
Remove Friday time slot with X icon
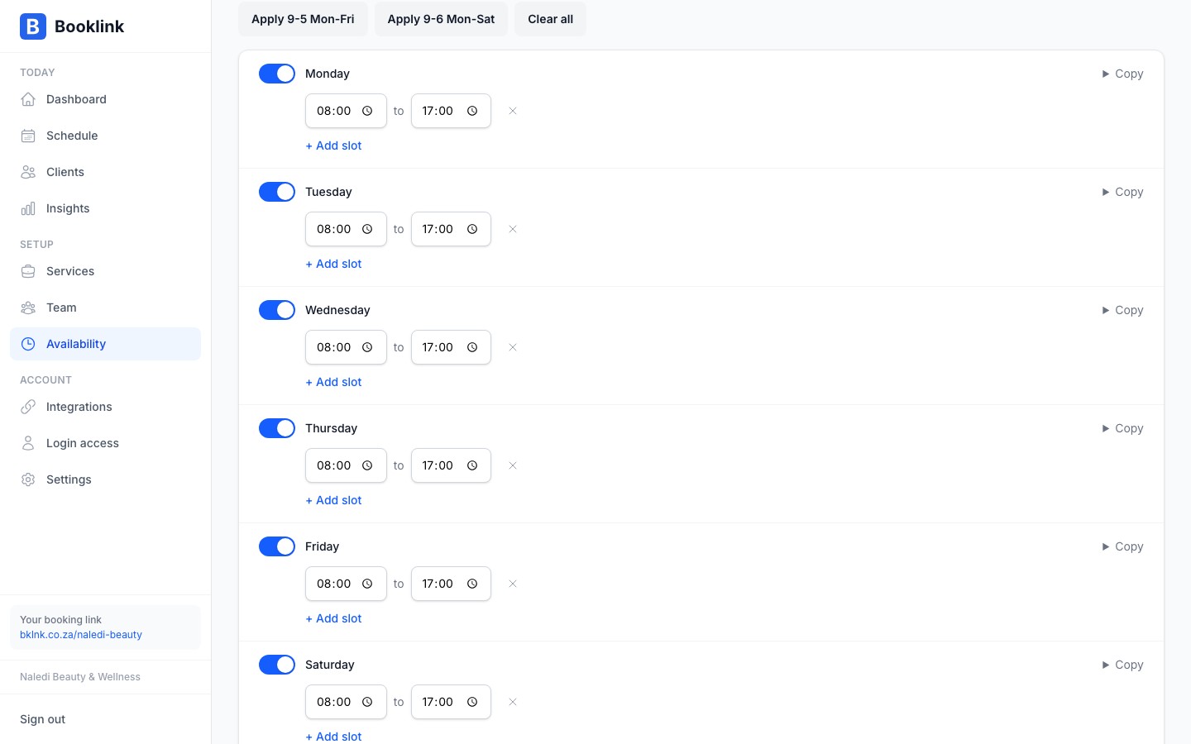click(x=513, y=584)
